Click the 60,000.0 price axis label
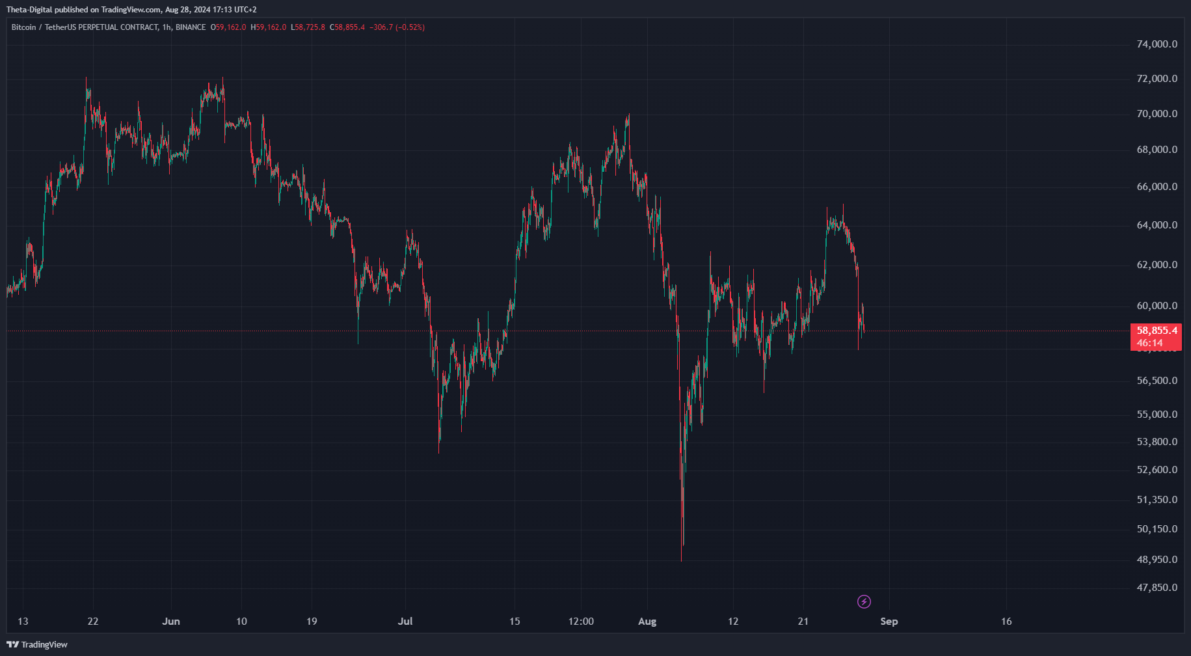Screen dimensions: 1191x656 (1157, 306)
